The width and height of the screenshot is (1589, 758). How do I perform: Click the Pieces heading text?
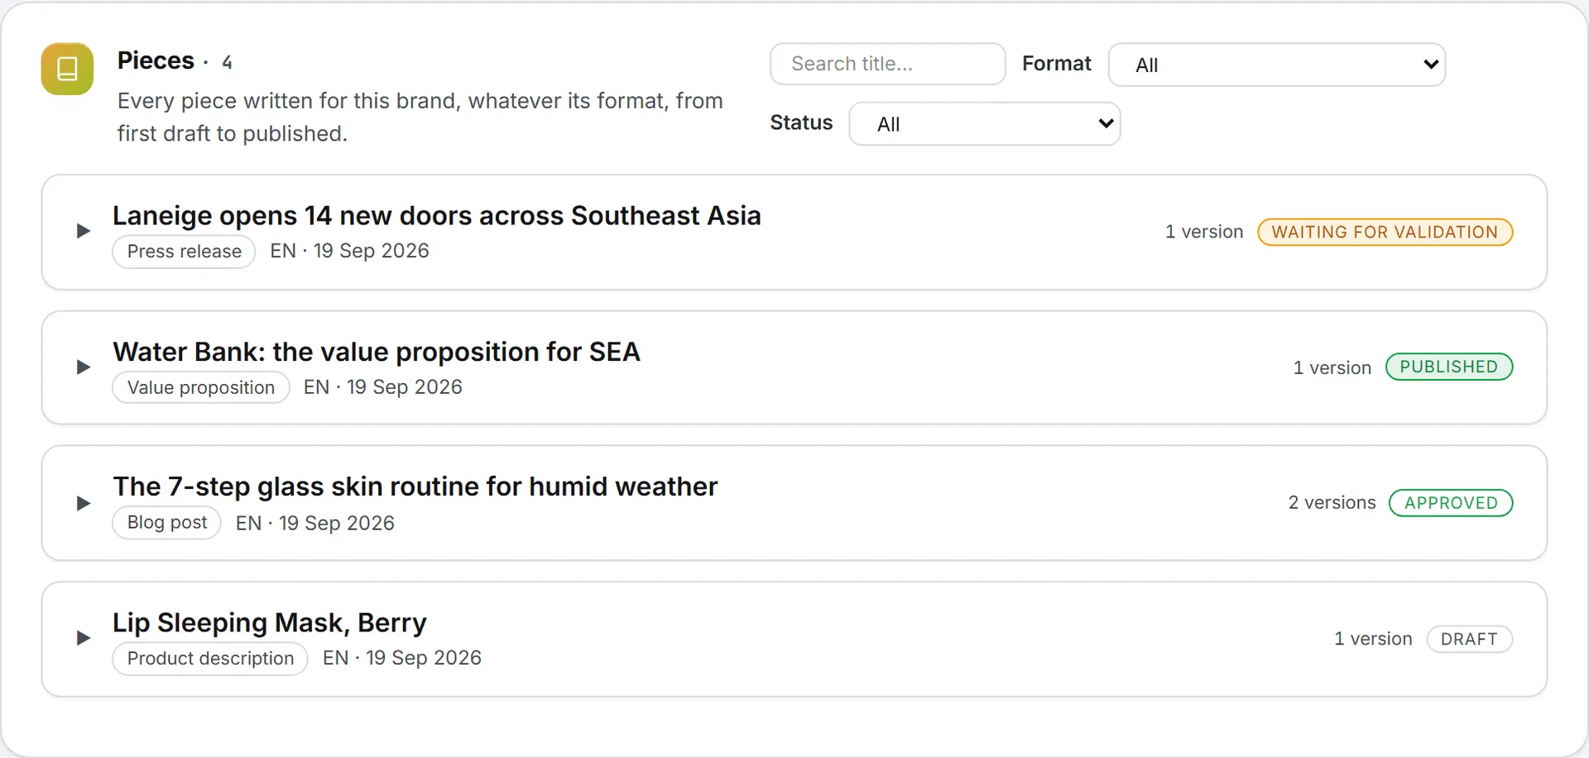[x=156, y=60]
